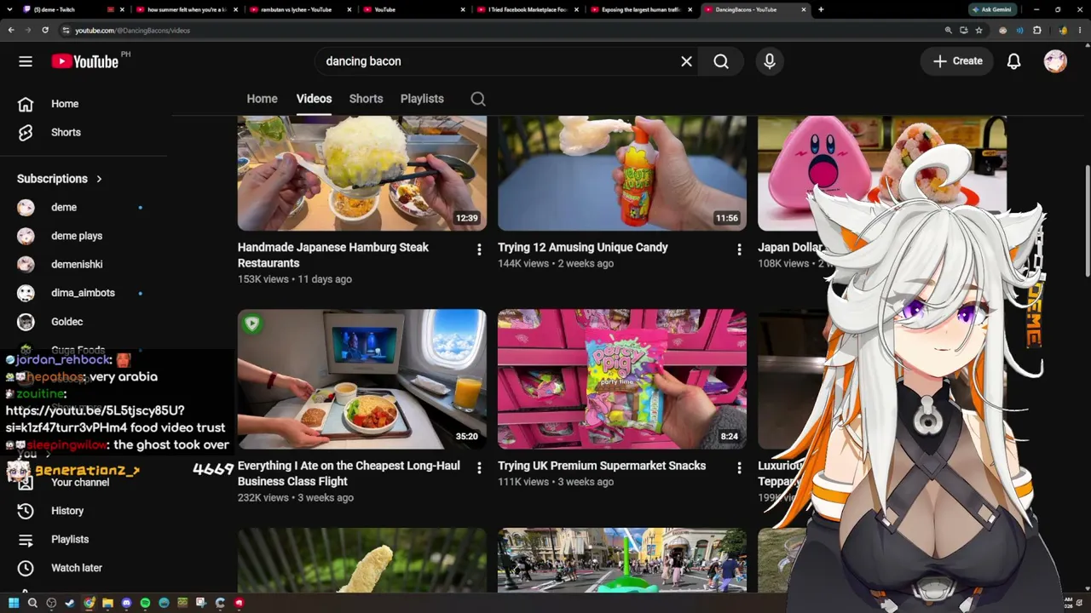
Task: Click the magnifier search button
Action: coord(721,61)
